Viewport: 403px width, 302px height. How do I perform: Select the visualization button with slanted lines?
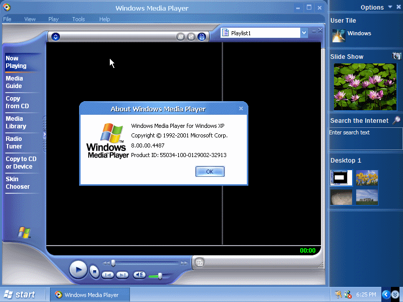coord(181,37)
